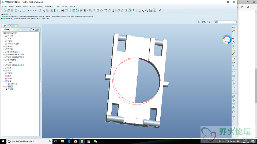Toggle datum planes display
Viewport: 257px width, 144px height.
(139, 10)
